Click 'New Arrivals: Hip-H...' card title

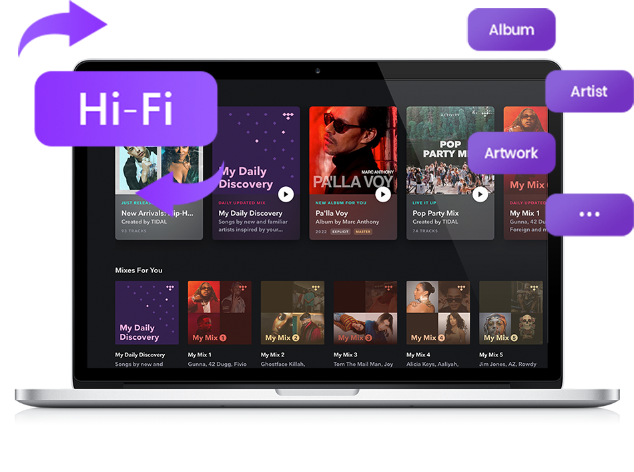point(157,213)
